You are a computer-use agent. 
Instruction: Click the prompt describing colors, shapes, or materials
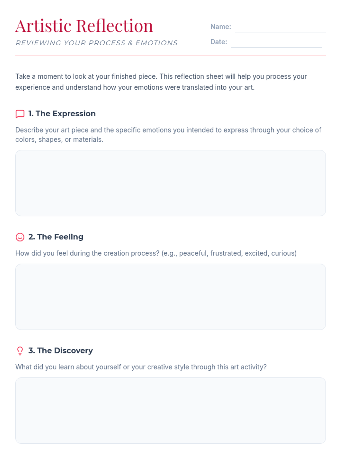168,135
